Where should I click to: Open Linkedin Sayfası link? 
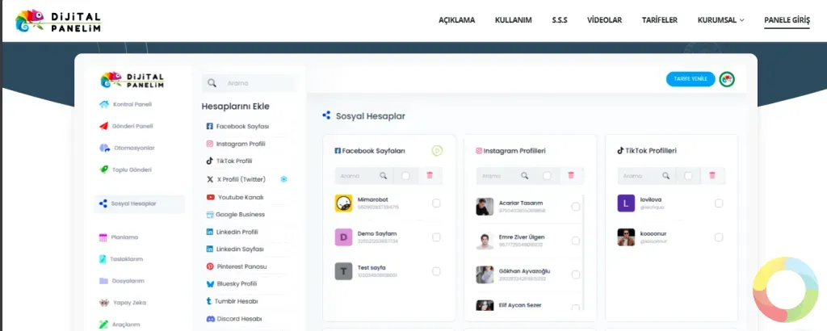click(x=235, y=249)
